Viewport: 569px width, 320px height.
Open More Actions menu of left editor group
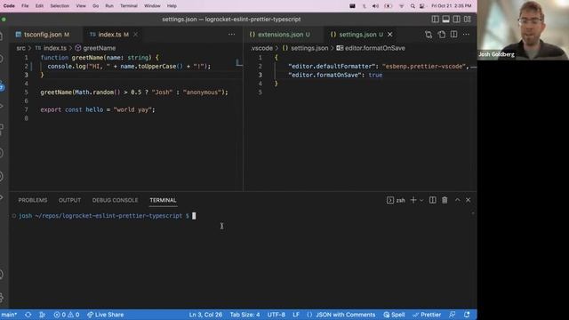tap(231, 35)
